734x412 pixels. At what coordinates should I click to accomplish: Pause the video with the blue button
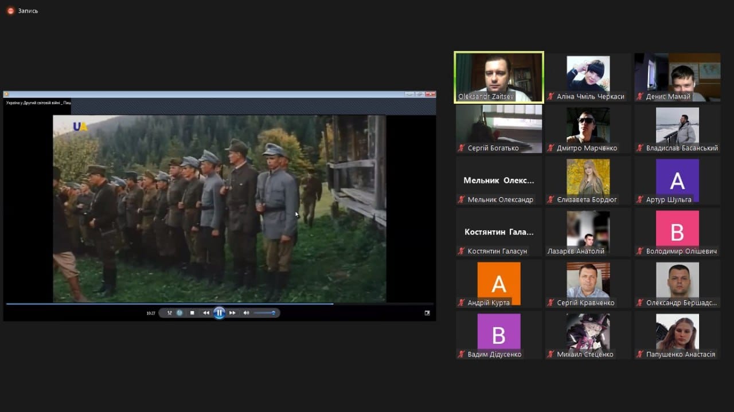click(x=219, y=313)
